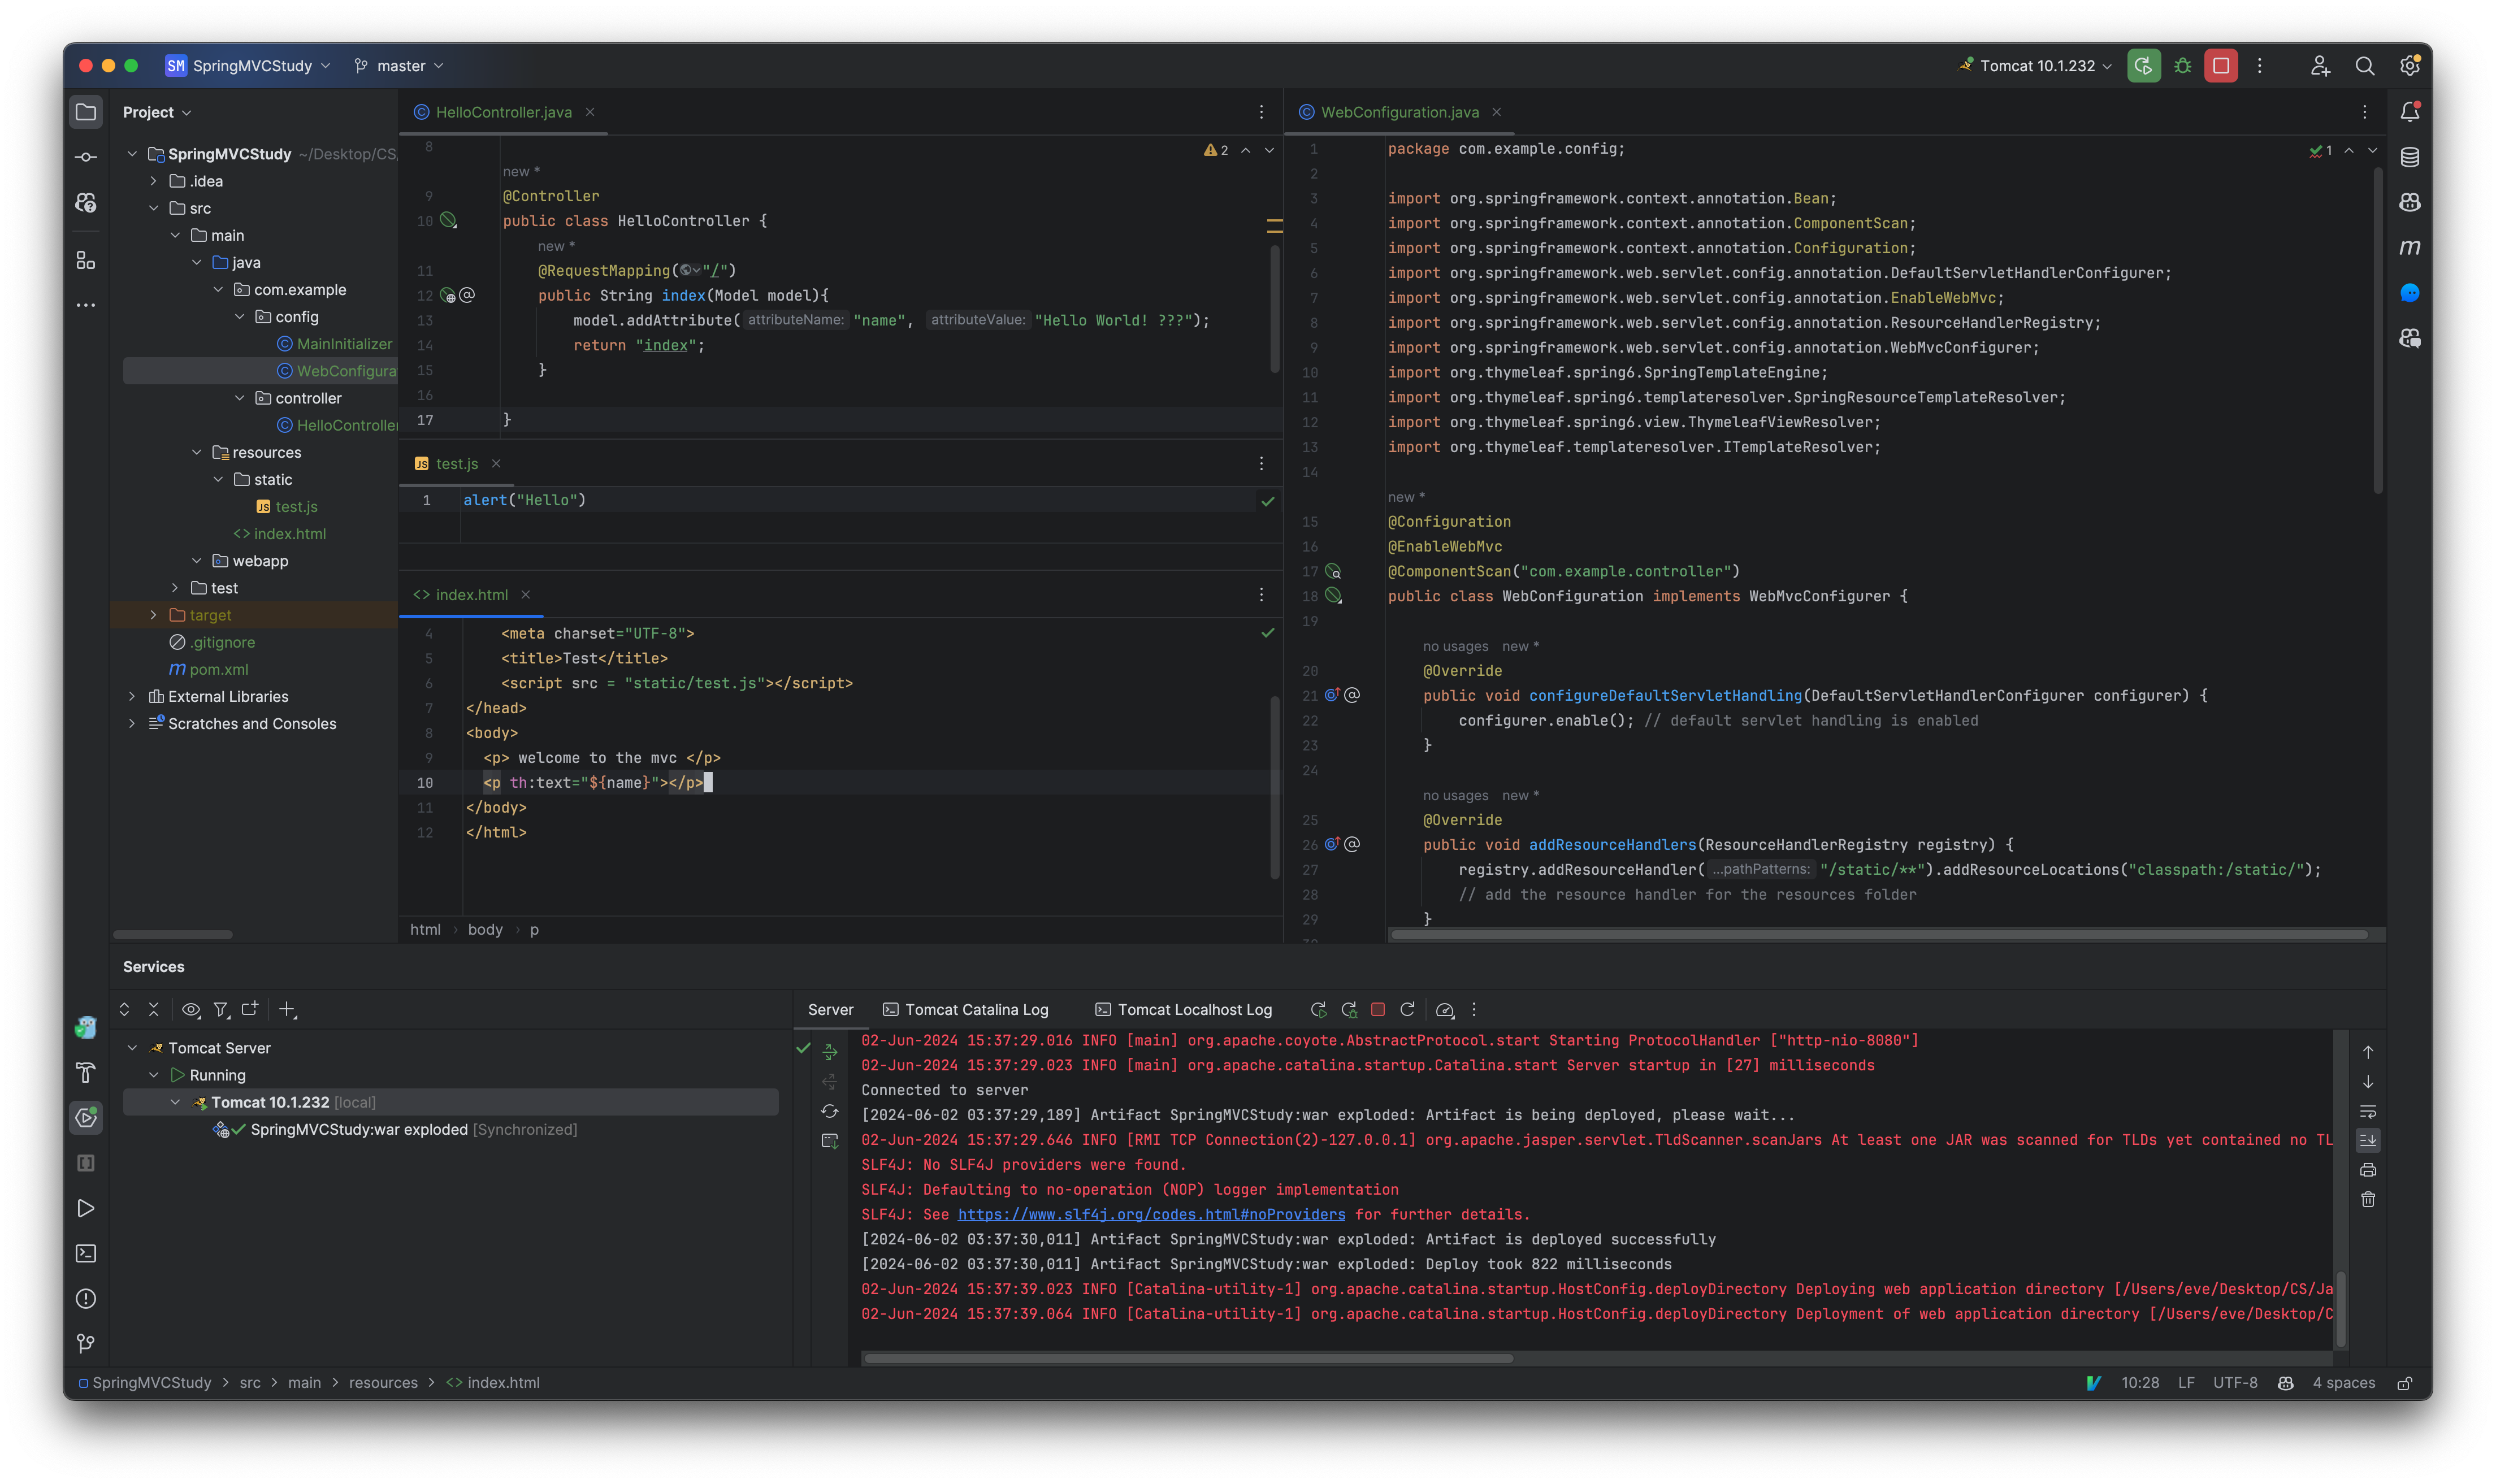Open IDE Settings via the gear icon
The image size is (2496, 1484).
(x=2409, y=65)
